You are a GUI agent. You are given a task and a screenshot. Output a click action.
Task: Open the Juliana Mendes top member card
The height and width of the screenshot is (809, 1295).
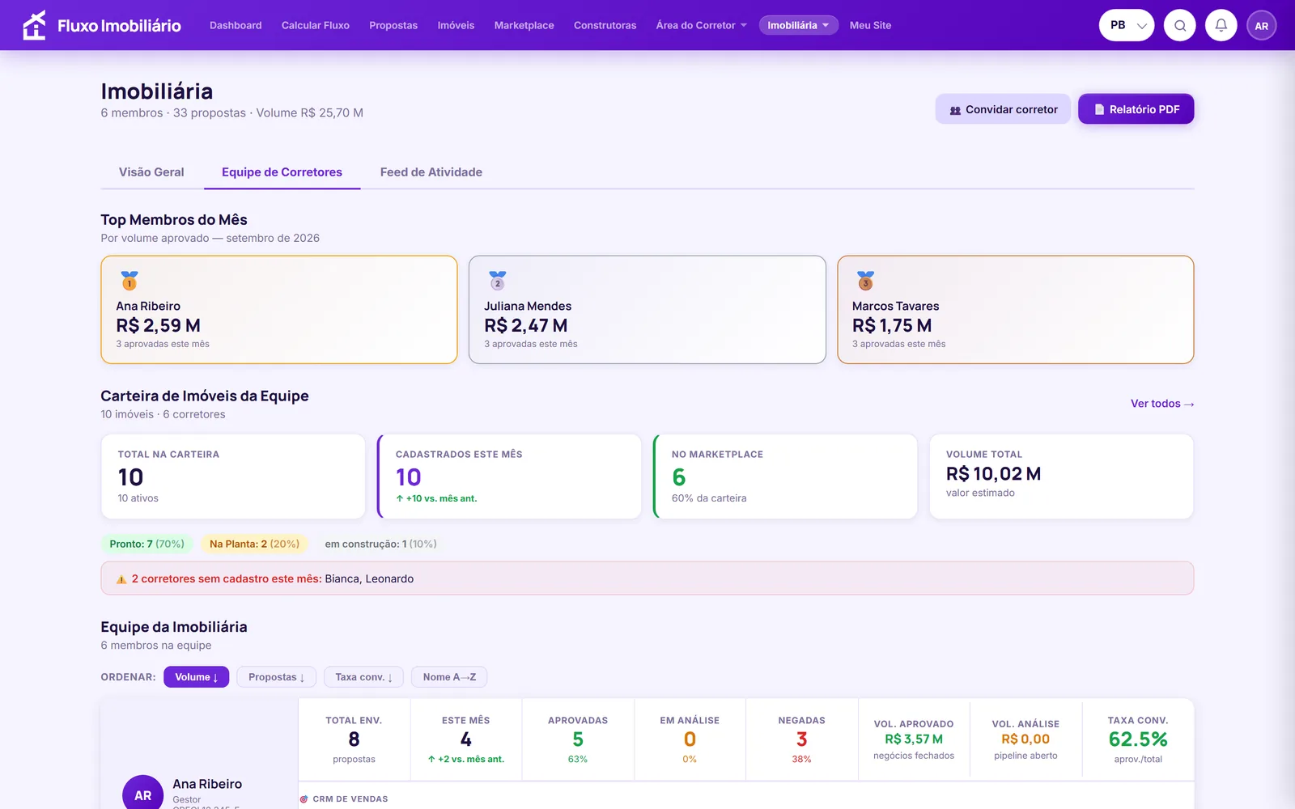tap(647, 310)
